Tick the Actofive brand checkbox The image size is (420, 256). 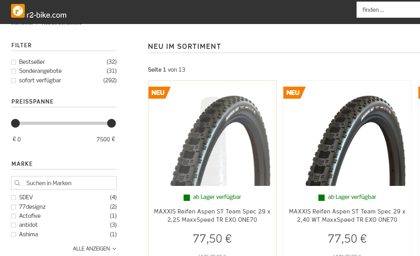coord(13,216)
